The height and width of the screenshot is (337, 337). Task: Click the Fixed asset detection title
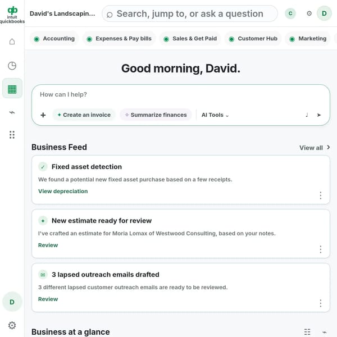click(86, 167)
